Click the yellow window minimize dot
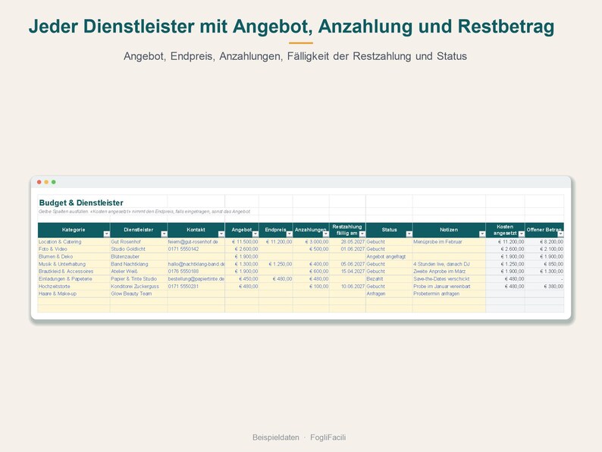Viewport: 602px width, 452px height. (46, 182)
